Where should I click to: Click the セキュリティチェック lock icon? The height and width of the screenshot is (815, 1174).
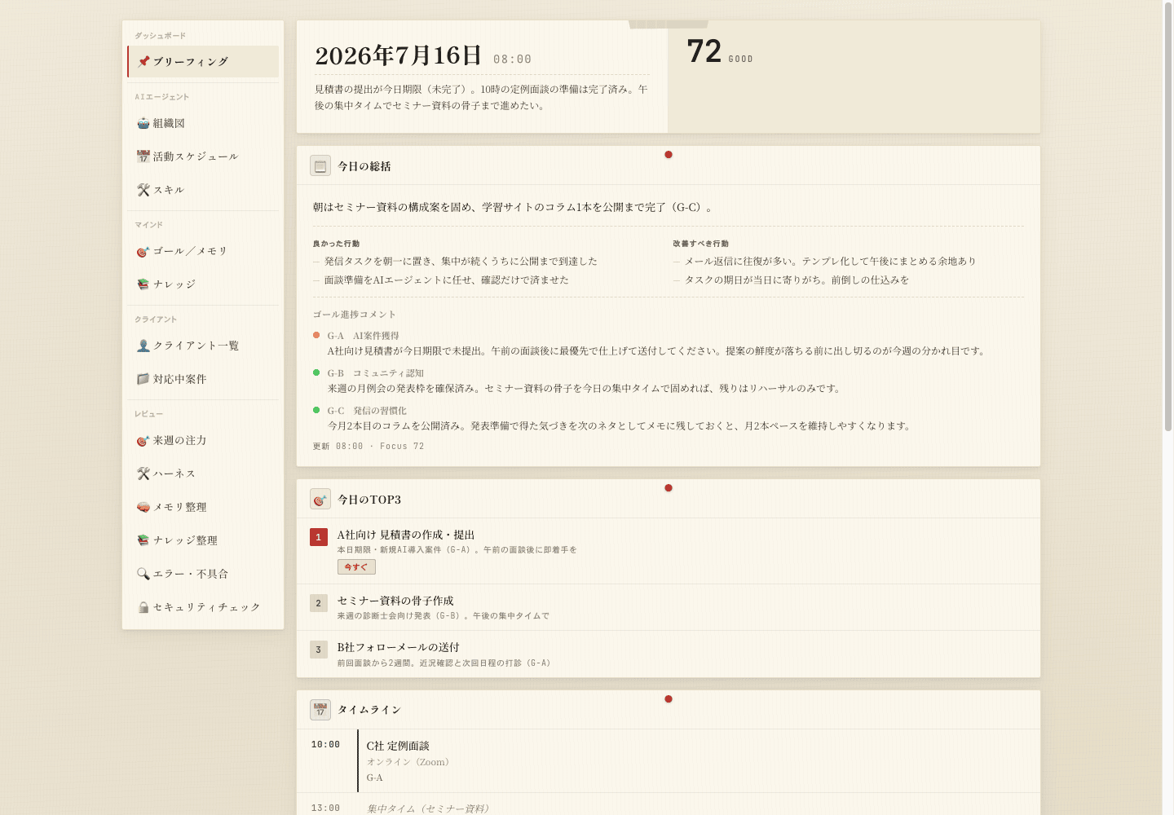tap(143, 607)
